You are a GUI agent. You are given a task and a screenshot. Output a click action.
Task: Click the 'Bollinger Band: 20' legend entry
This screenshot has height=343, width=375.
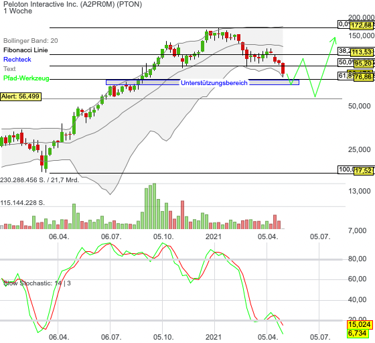(31, 41)
